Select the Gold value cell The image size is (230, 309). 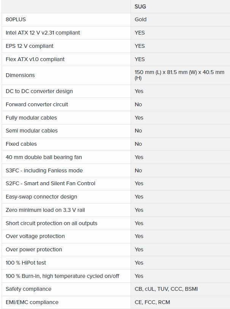pos(140,19)
